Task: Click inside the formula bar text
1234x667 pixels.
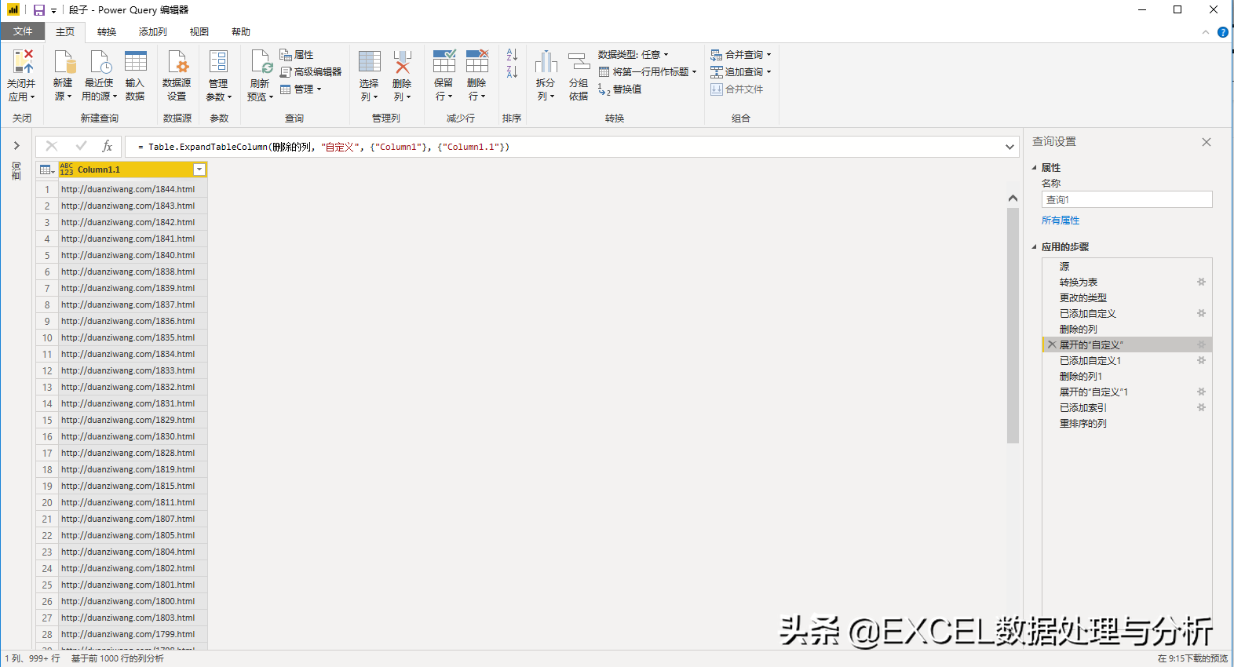Action: click(323, 147)
